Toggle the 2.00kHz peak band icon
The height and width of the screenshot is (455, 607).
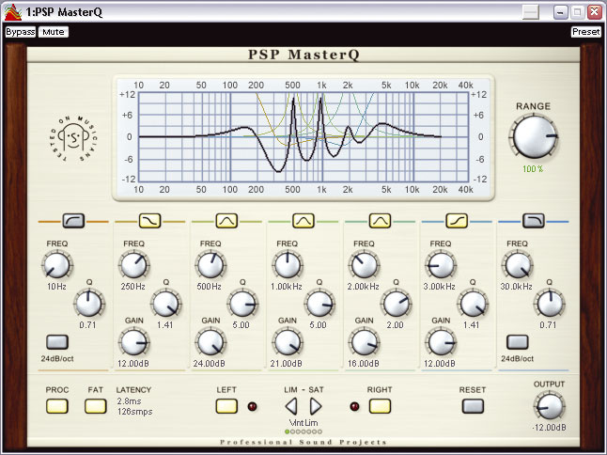(380, 221)
